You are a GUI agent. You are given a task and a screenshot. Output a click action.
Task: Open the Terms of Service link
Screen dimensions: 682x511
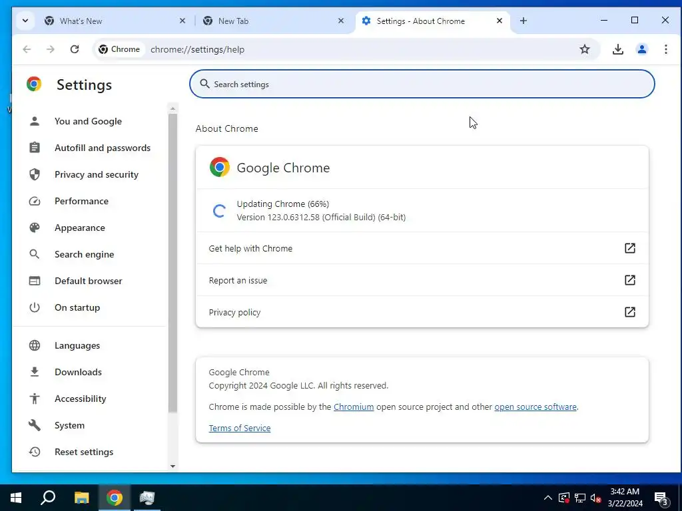240,428
